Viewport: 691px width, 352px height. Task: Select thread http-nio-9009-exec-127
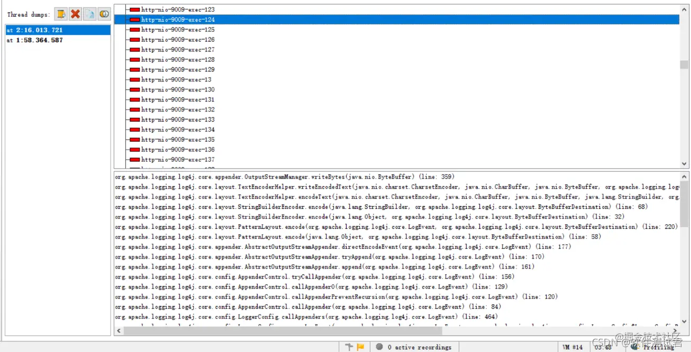[178, 50]
